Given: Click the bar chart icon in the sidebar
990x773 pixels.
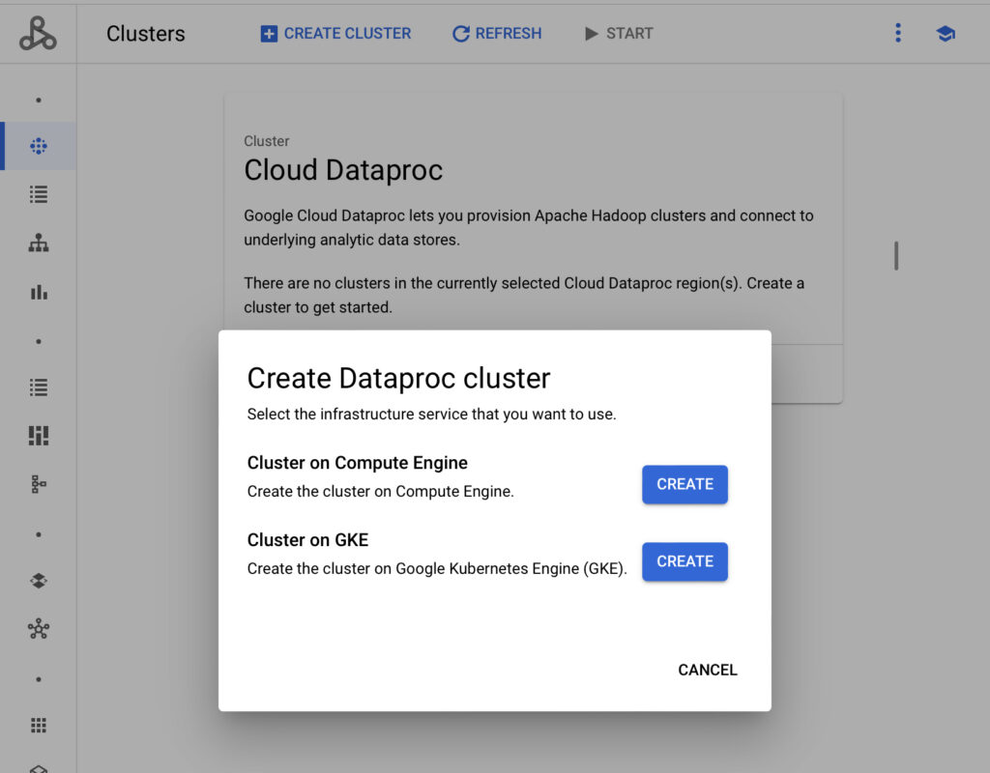Looking at the screenshot, I should pos(39,291).
